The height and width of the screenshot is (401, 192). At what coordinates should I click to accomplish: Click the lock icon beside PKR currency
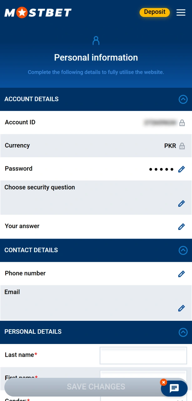pos(182,146)
